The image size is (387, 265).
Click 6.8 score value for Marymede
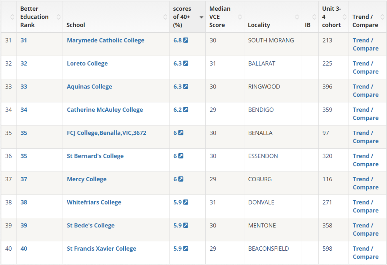[177, 40]
